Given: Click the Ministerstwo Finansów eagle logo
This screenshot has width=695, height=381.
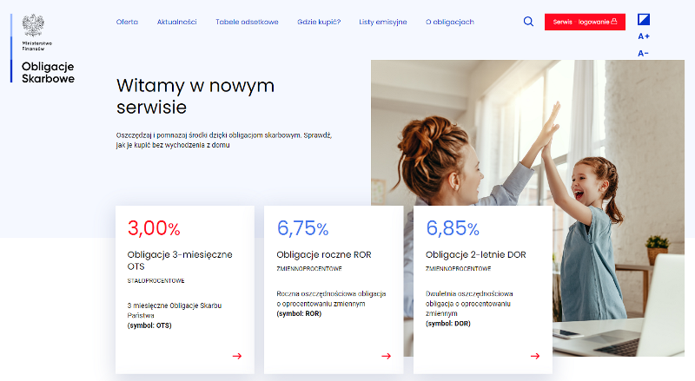Looking at the screenshot, I should 33,25.
